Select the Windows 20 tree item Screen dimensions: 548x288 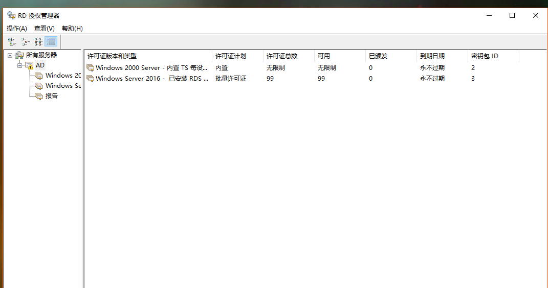point(63,75)
